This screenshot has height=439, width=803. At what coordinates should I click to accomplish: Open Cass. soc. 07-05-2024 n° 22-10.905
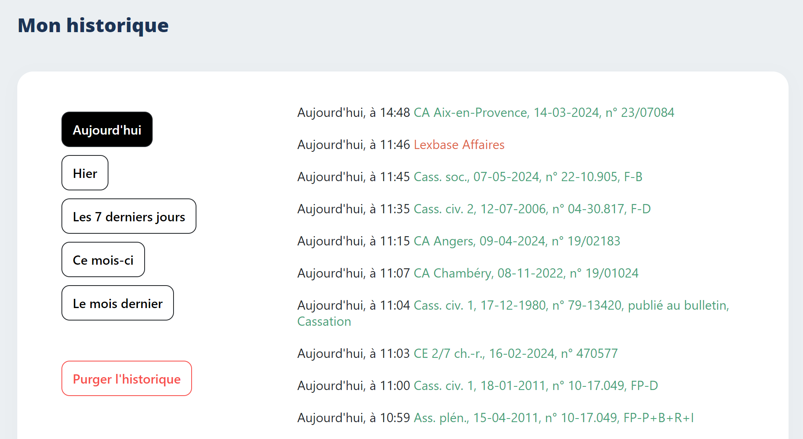[528, 177]
